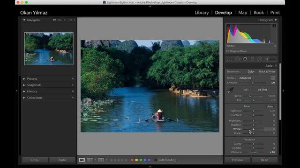Set treatment to Color
Screen dimensions: 300x168
pyautogui.click(x=251, y=71)
